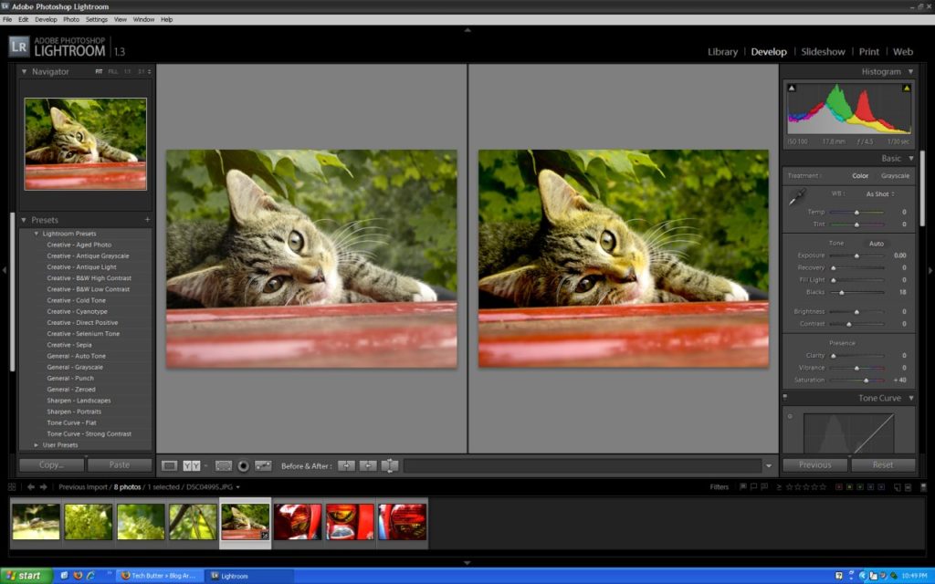Viewport: 935px width, 584px height.
Task: Open filmstrip source path dropdown
Action: 238,487
